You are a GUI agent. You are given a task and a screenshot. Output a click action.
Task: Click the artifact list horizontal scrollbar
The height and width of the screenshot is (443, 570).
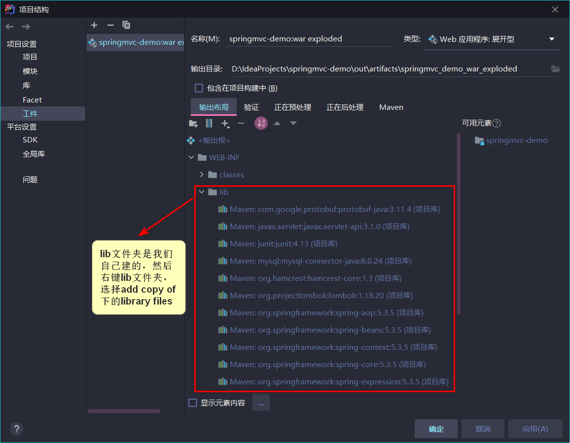[124, 411]
